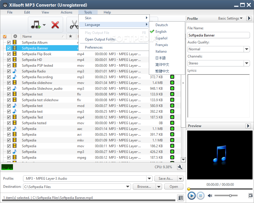Click the file list scroll down arrow
This screenshot has width=254, height=203.
pos(183,160)
